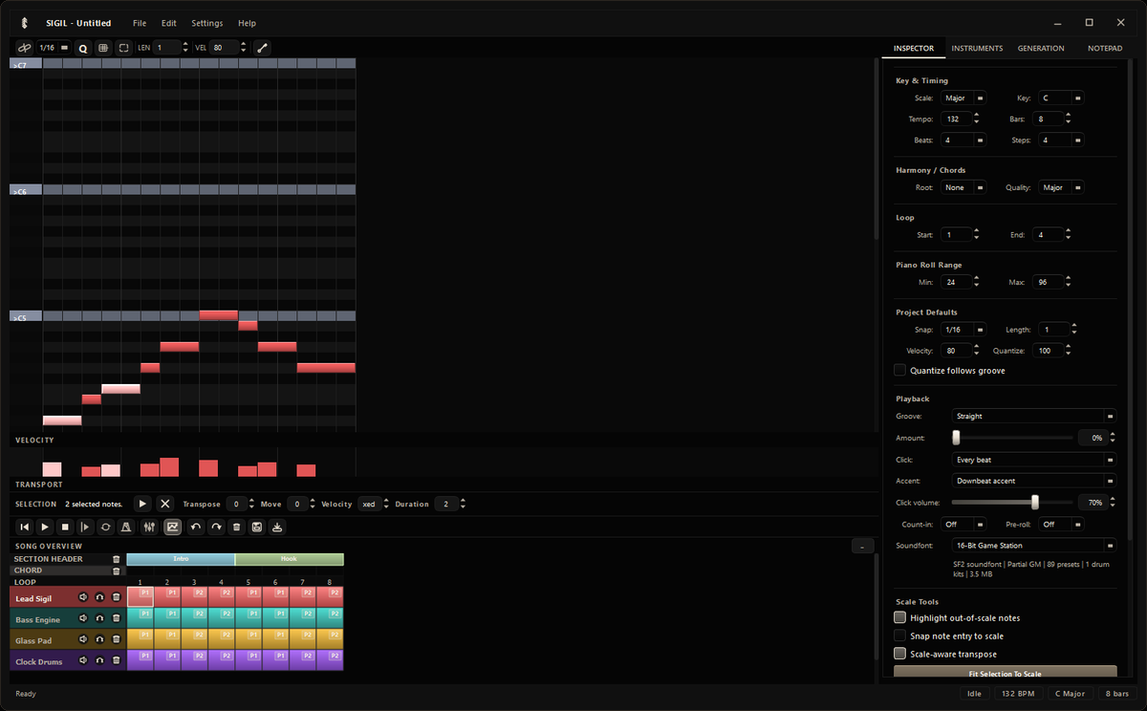Click the link/chain tool in top toolbar
Screen dimensions: 1147x711
click(25, 47)
